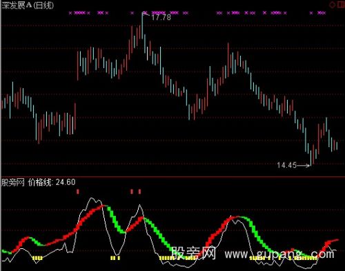This screenshot has height=271, width=345.
Task: Click the 股旁网 indicator name label
Action: (x=13, y=182)
